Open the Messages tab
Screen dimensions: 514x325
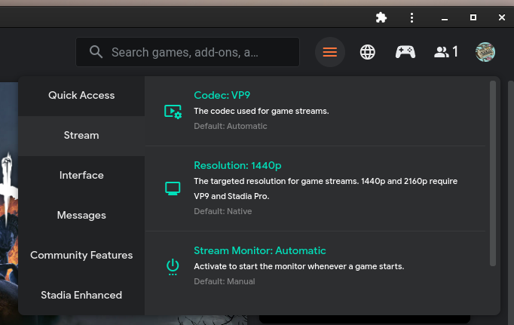click(x=81, y=216)
